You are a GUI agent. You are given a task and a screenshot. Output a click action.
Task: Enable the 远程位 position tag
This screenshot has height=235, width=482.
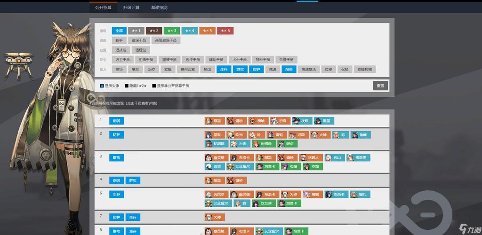click(141, 50)
